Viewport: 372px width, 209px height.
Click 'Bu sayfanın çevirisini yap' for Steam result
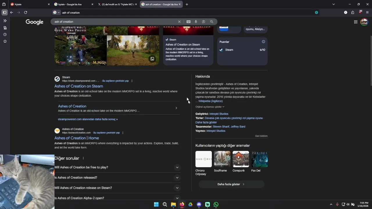tap(115, 81)
